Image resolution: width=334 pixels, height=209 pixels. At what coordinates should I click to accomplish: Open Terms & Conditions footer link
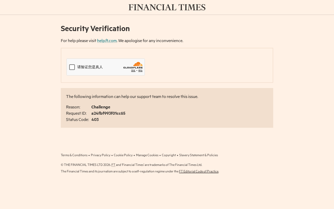pos(74,155)
